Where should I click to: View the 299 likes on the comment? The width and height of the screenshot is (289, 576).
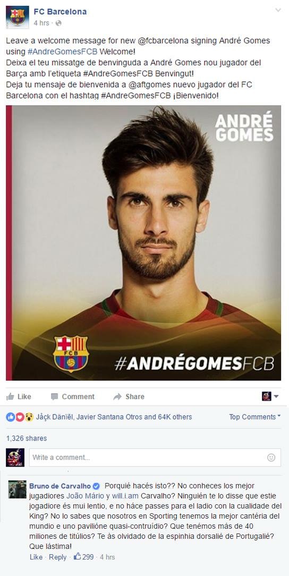click(x=84, y=556)
